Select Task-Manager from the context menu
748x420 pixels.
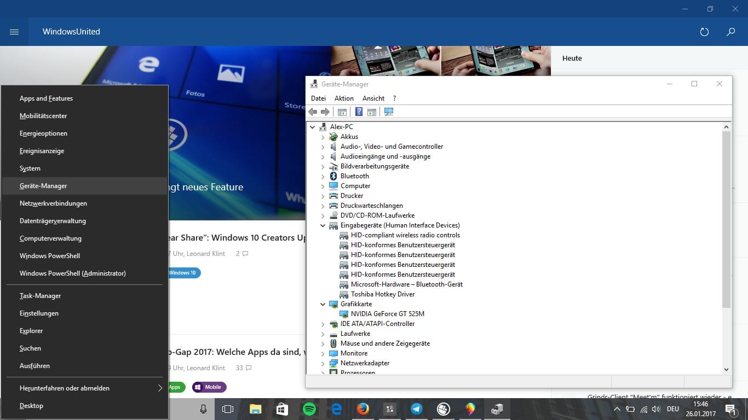40,296
